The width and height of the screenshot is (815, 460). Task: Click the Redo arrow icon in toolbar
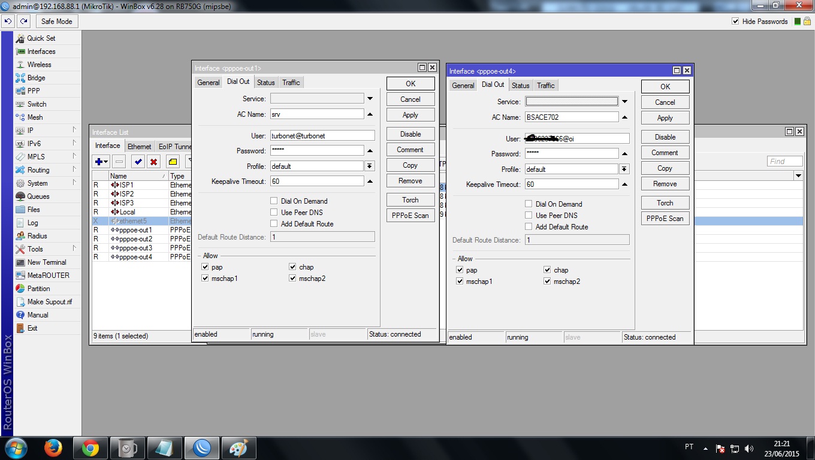click(23, 21)
